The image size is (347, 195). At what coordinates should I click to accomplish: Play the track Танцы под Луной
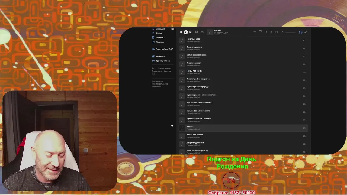[x=244, y=72]
